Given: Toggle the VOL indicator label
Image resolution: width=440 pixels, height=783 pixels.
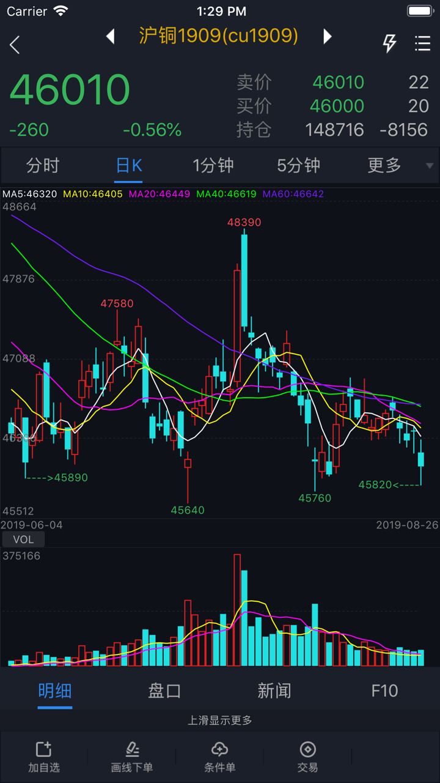Looking at the screenshot, I should tap(23, 539).
